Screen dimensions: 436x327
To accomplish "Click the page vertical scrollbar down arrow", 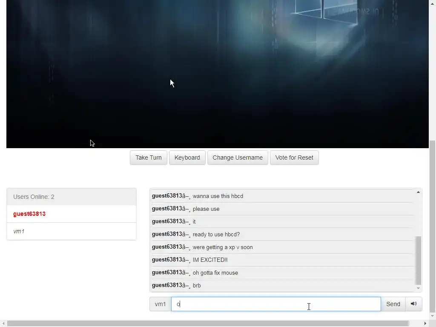I will coord(433,316).
